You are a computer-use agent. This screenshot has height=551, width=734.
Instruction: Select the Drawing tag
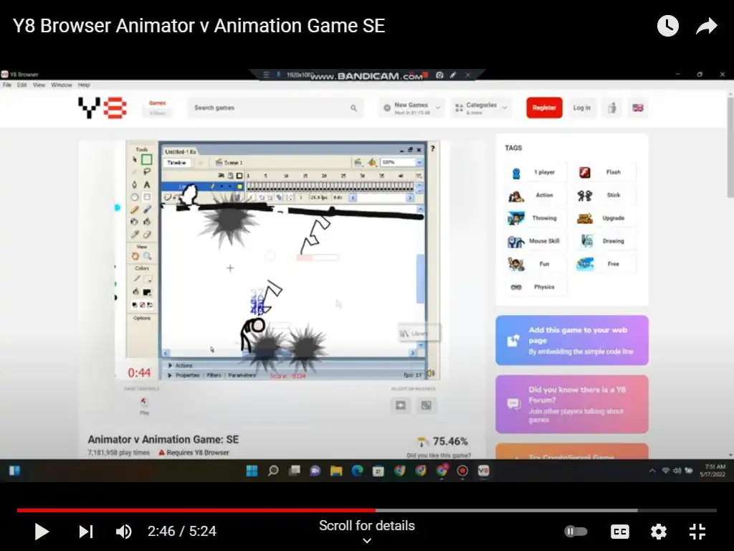coord(605,241)
